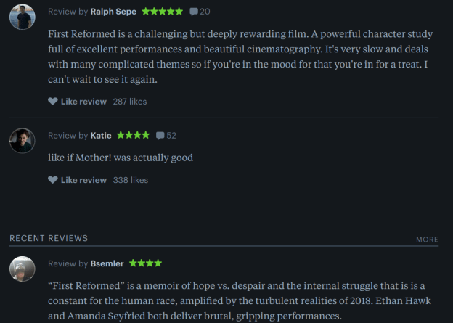
Task: Open comments bubble on Ralph Sepe's review
Action: [193, 12]
